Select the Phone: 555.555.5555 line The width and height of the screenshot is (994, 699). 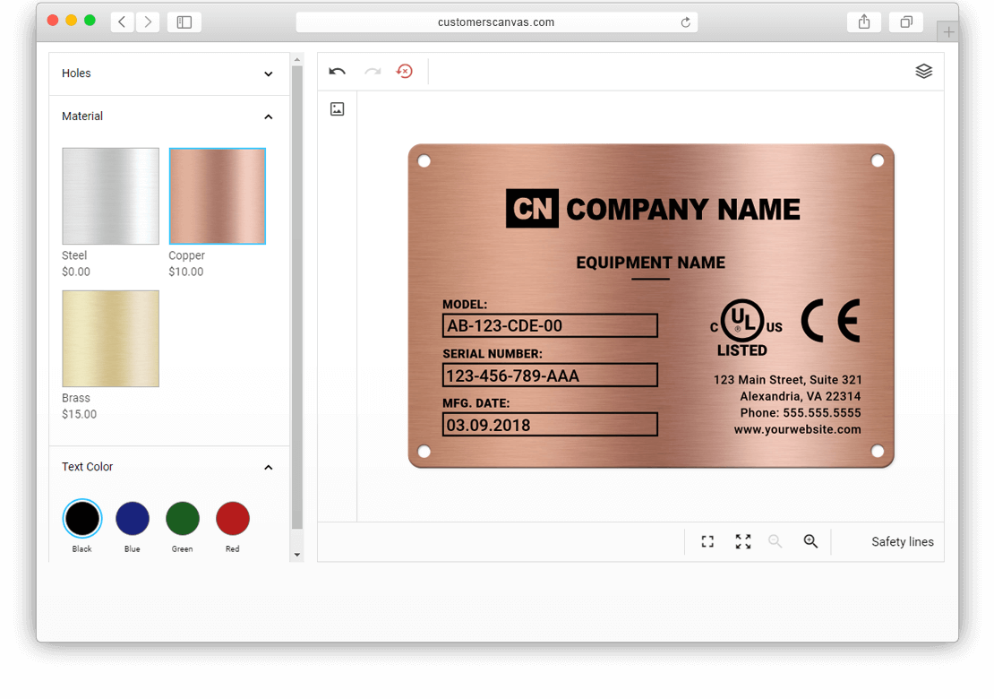tap(800, 413)
